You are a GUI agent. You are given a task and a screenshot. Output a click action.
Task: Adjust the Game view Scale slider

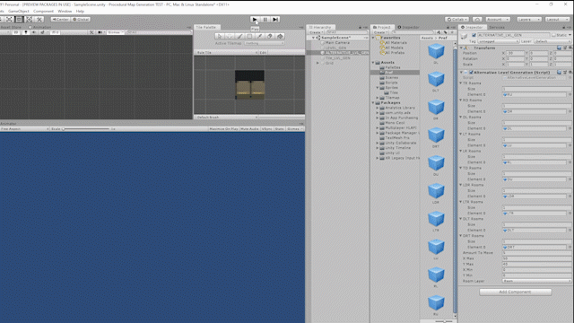(x=86, y=129)
